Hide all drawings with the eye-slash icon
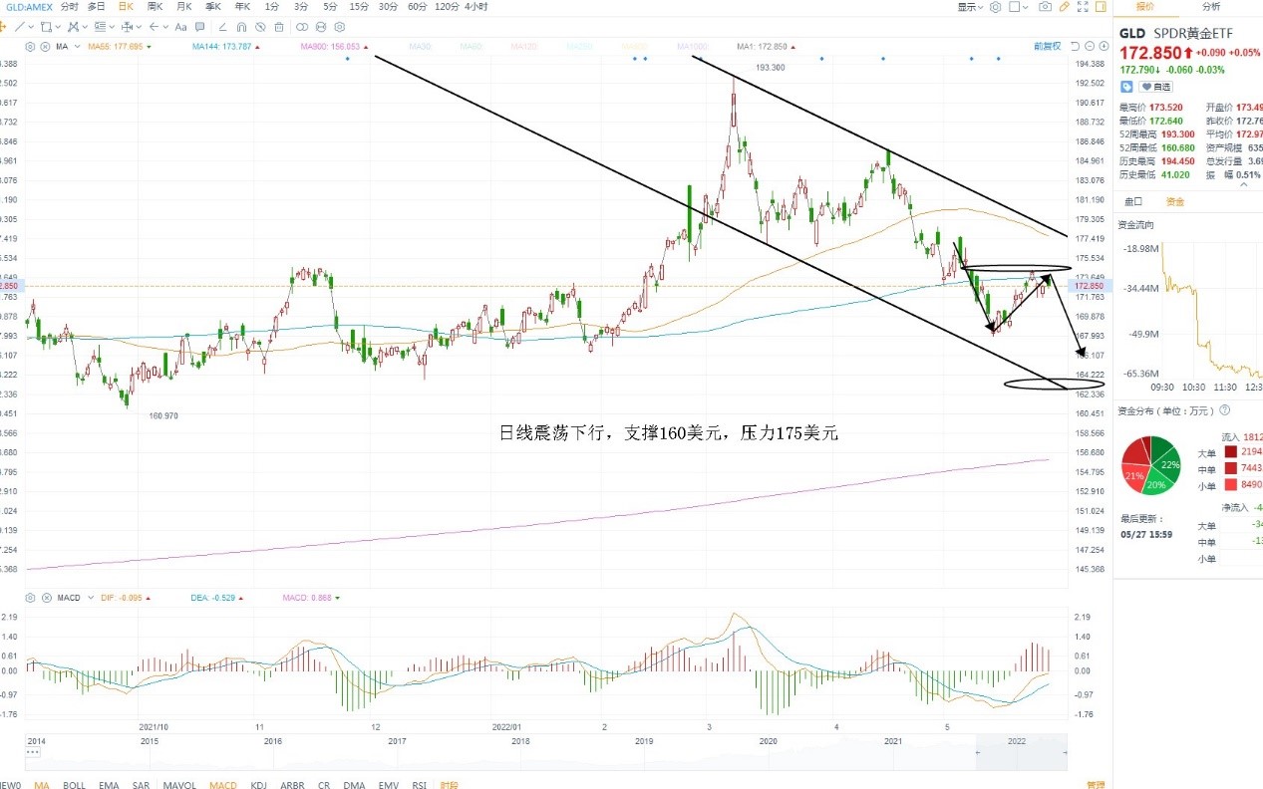The height and width of the screenshot is (789, 1263). [260, 27]
